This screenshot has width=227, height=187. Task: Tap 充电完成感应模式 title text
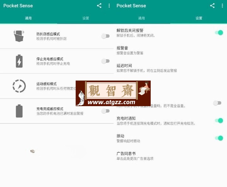50,109
